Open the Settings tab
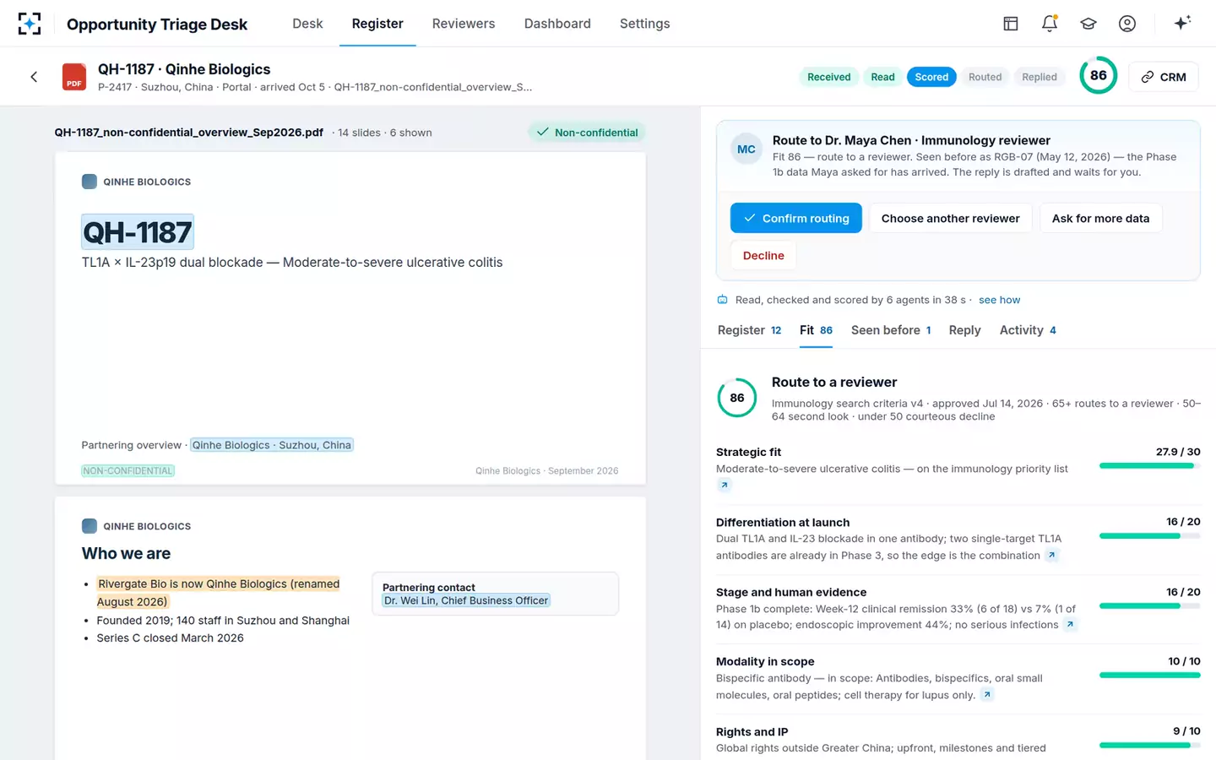 [x=644, y=24]
